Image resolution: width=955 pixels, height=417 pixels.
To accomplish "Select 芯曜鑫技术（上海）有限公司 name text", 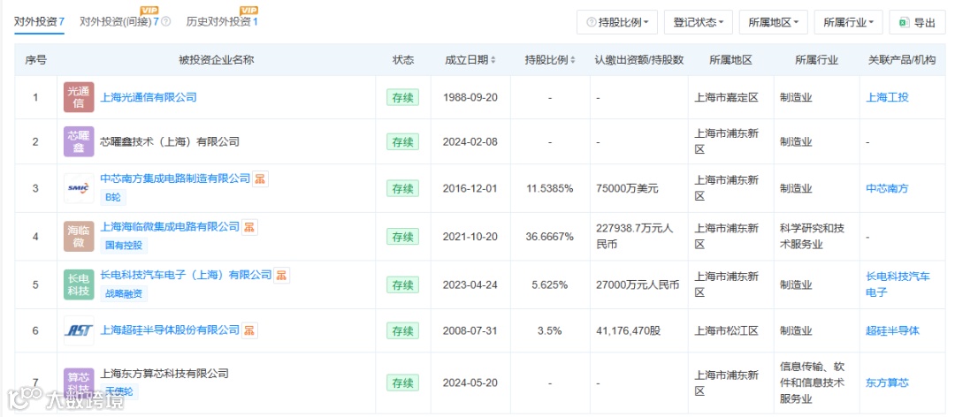I will tap(170, 142).
